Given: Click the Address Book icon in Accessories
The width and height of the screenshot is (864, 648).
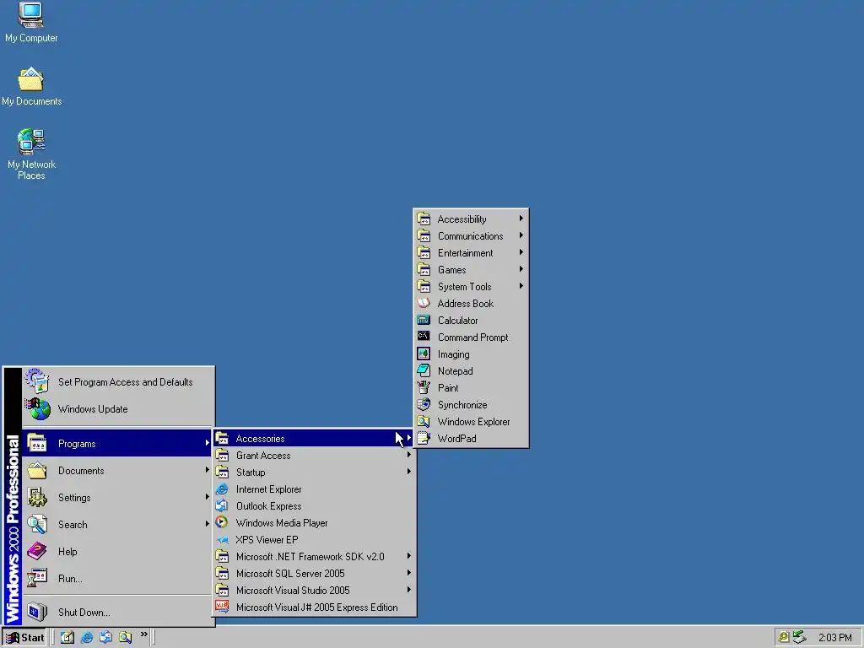Looking at the screenshot, I should 424,303.
